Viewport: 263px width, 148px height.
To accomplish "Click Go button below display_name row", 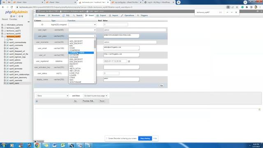I will (161, 86).
